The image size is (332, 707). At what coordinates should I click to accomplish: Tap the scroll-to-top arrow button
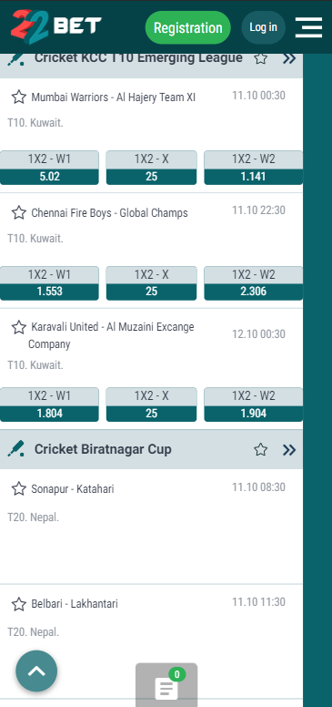[36, 671]
